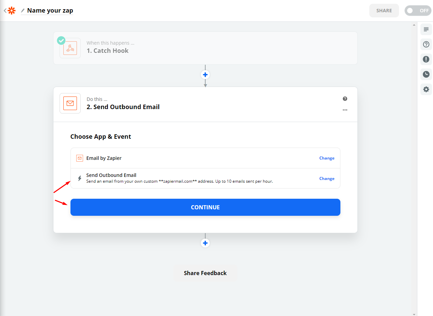Open zap settings gear icon
This screenshot has width=433, height=316.
point(426,89)
